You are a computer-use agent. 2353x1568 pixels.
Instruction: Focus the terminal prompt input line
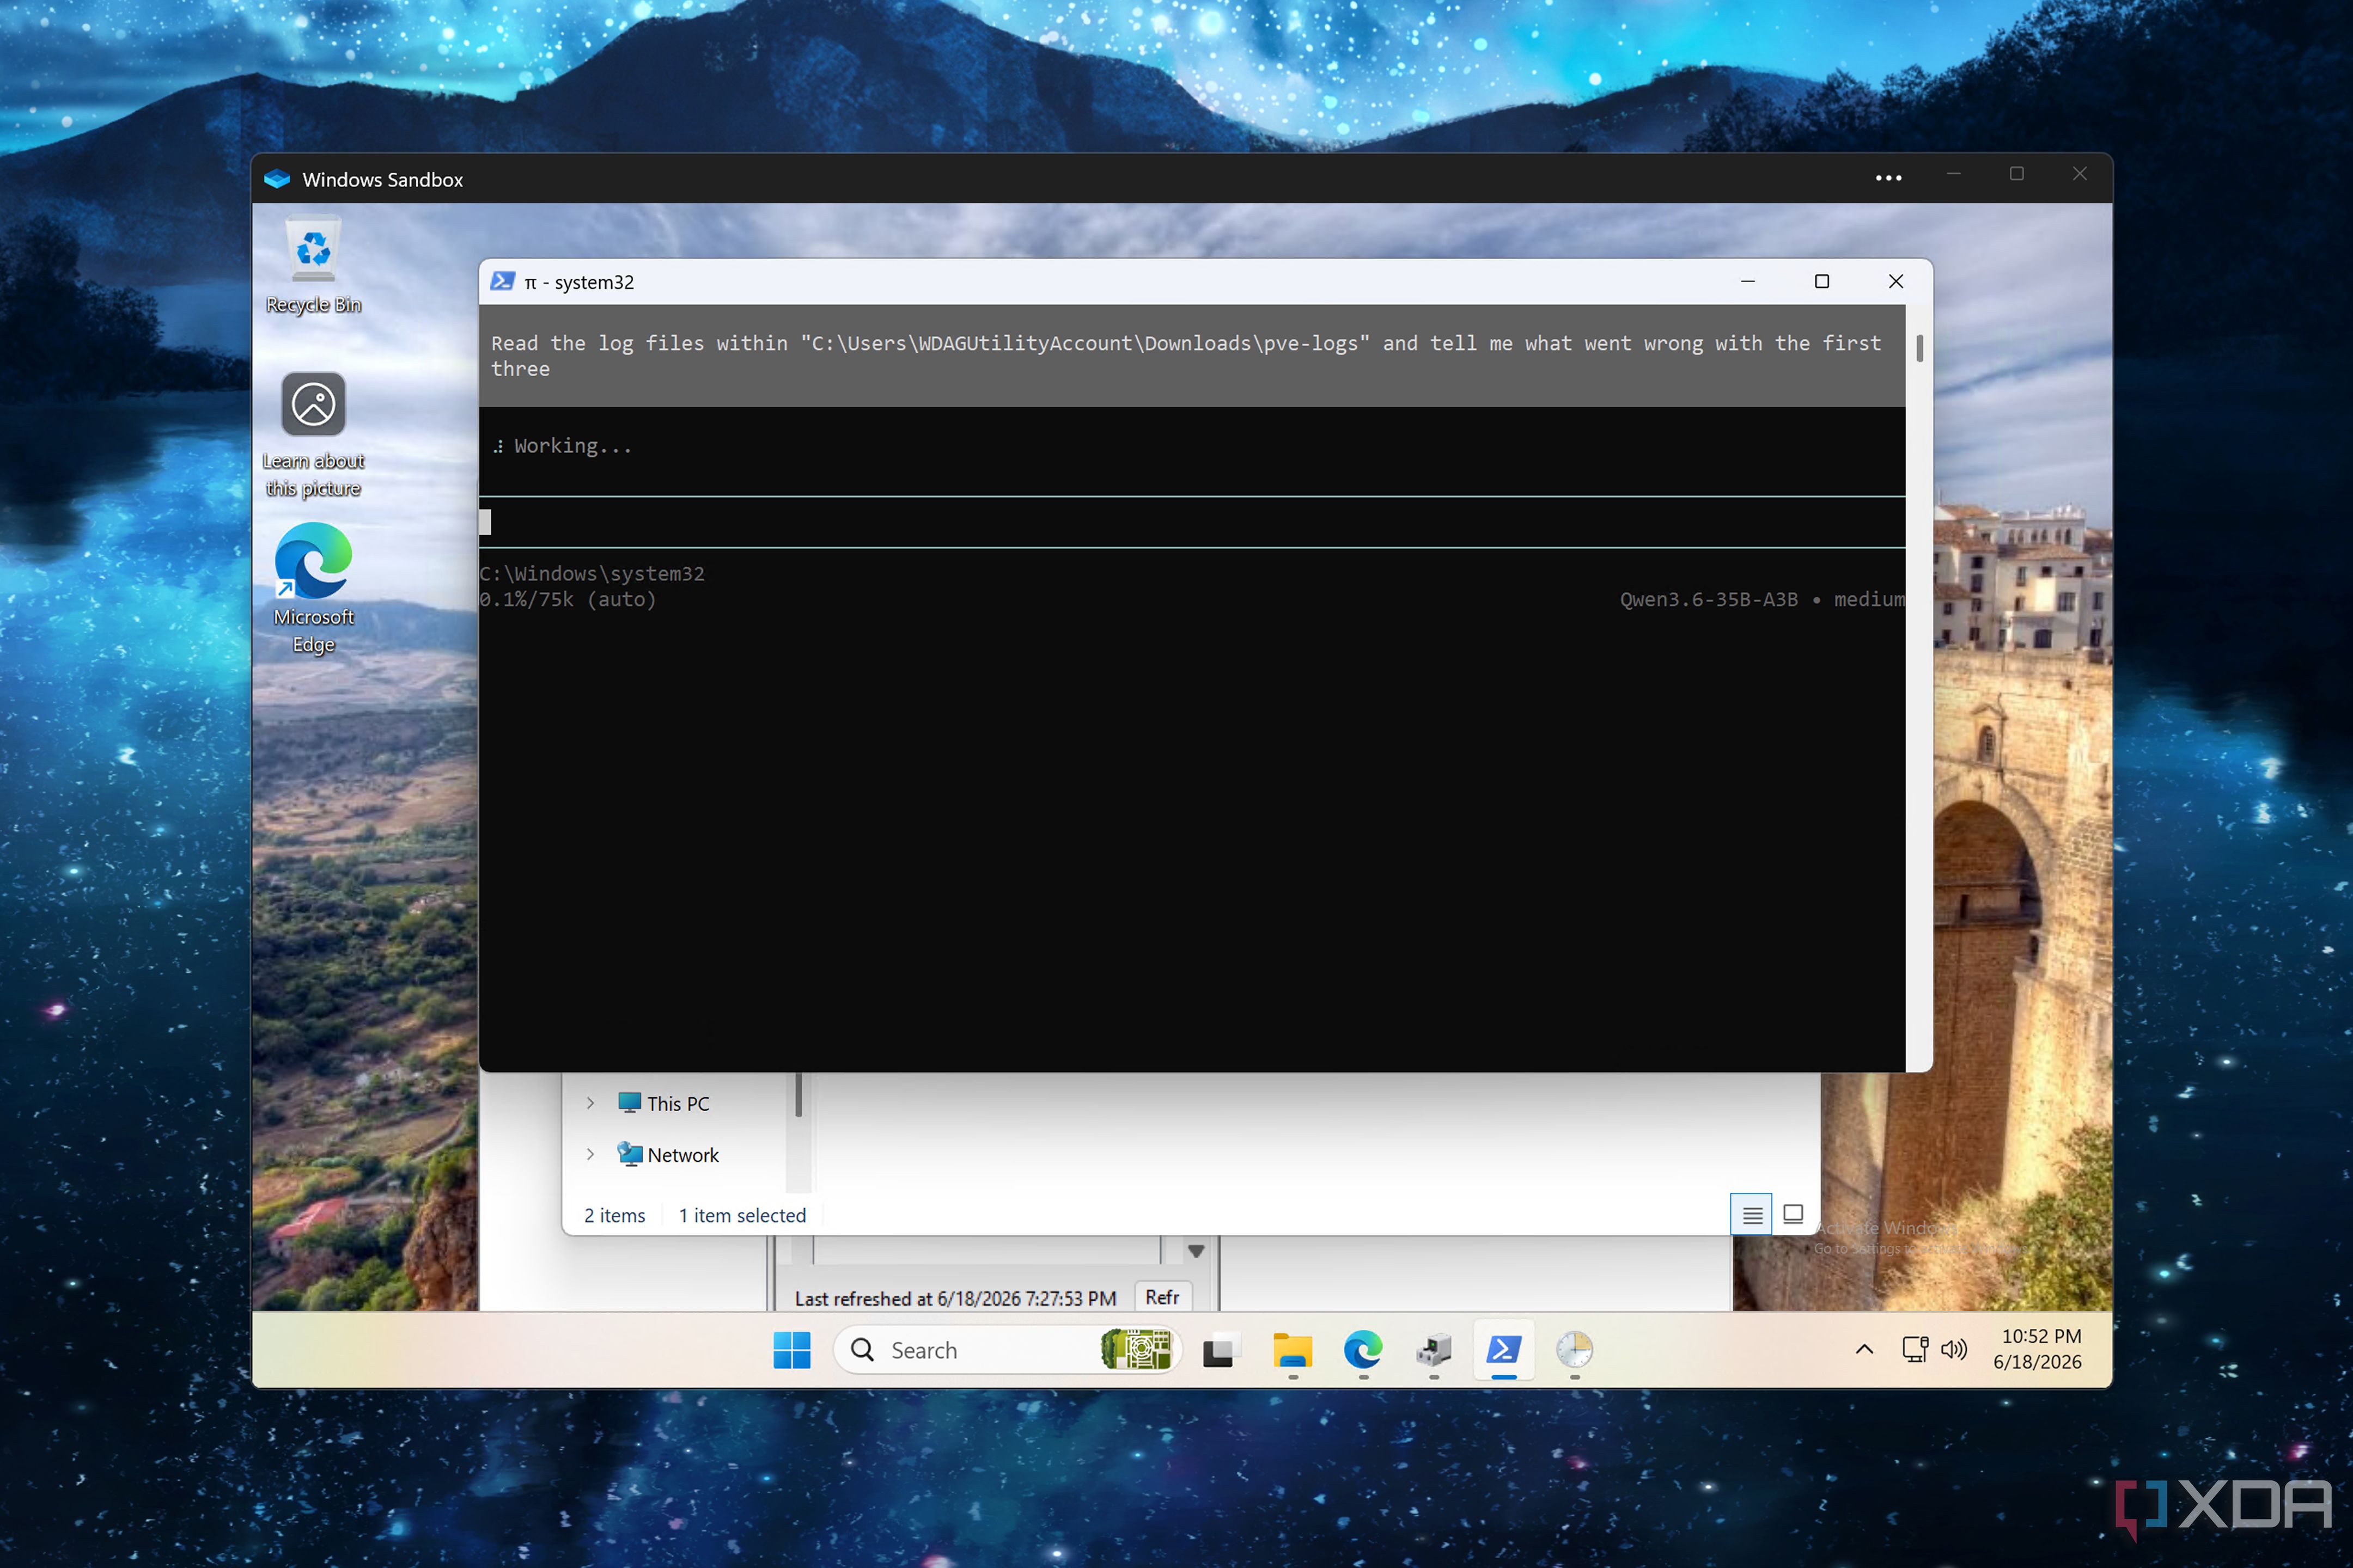tap(1192, 522)
